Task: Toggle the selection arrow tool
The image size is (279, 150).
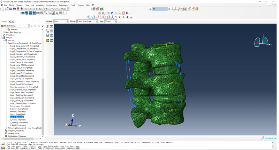Action: click(150, 9)
